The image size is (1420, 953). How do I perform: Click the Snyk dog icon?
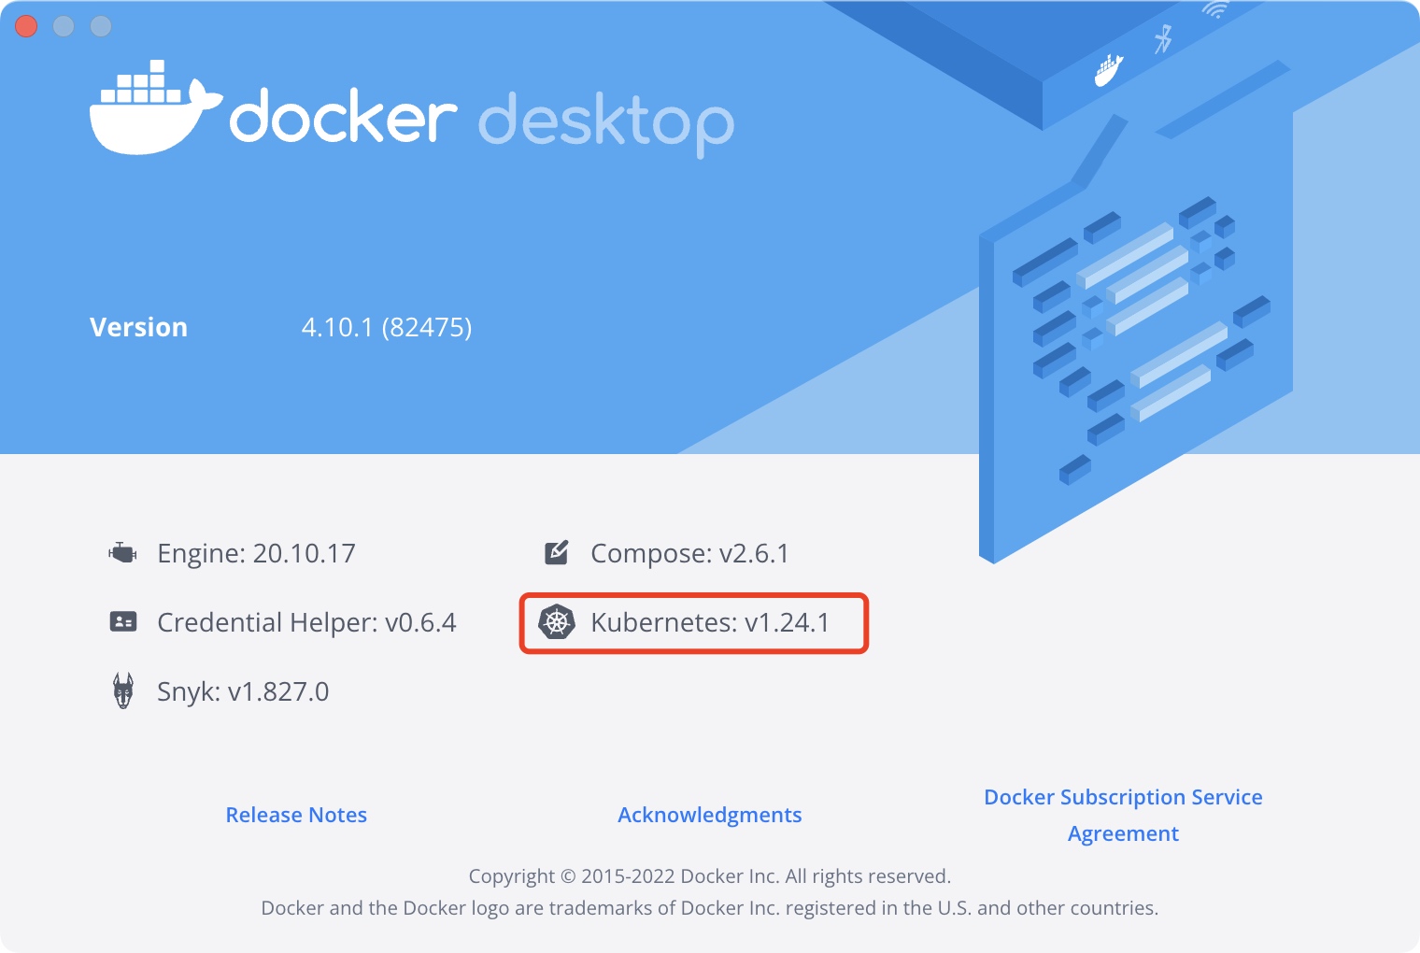point(123,691)
